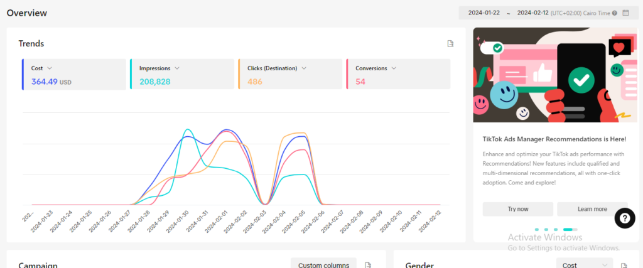Click the Learn more button
The height and width of the screenshot is (268, 643).
592,209
